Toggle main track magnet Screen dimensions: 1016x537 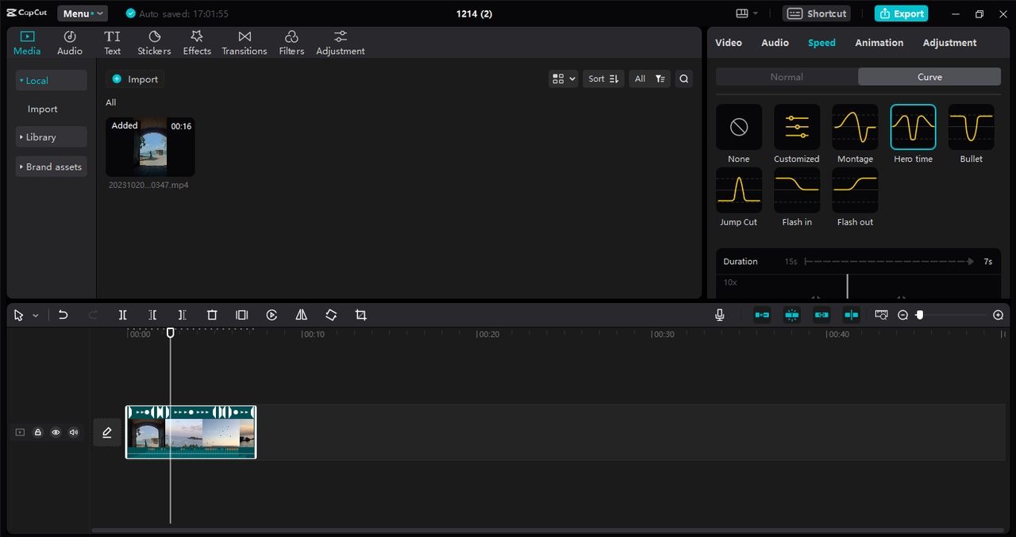[762, 315]
